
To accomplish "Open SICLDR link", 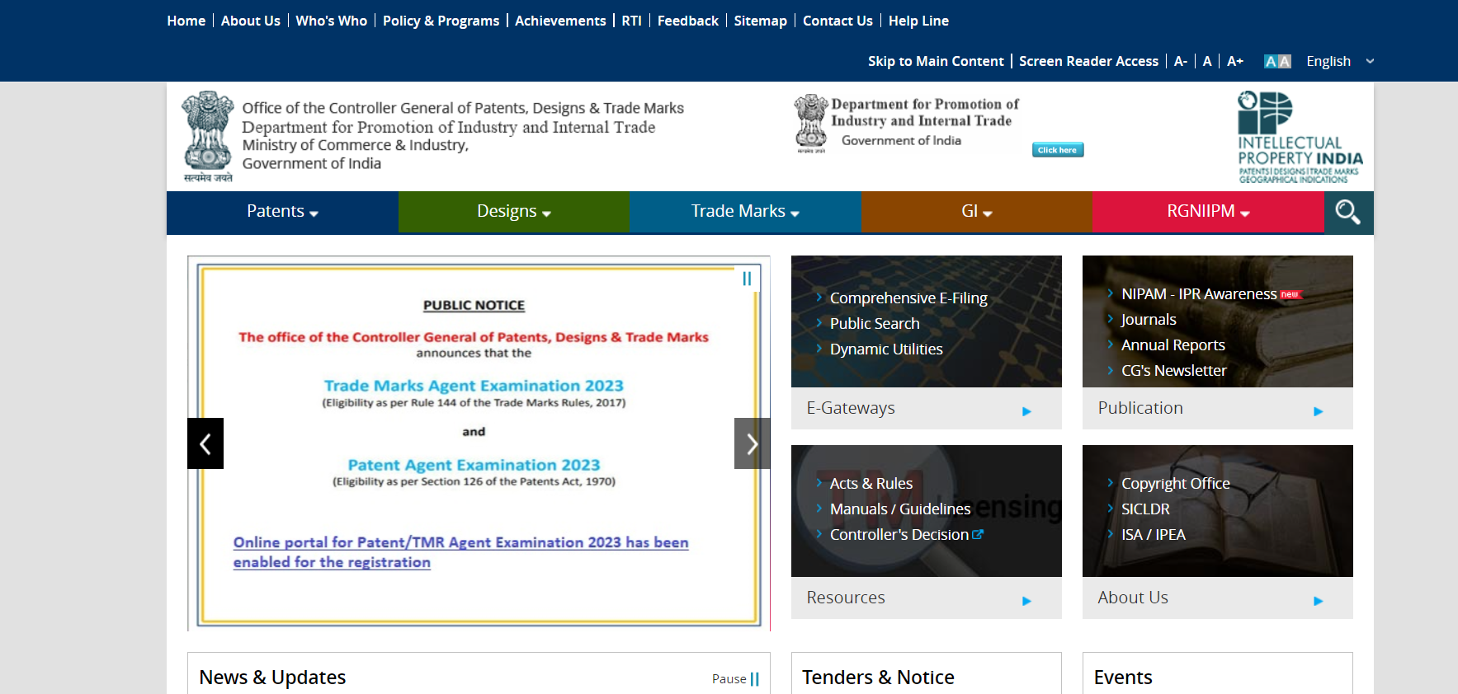I will tap(1145, 509).
